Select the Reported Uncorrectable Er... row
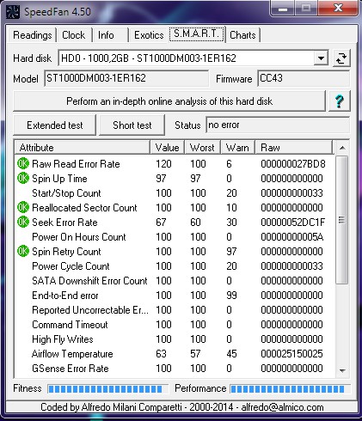362x421 pixels. coord(175,310)
